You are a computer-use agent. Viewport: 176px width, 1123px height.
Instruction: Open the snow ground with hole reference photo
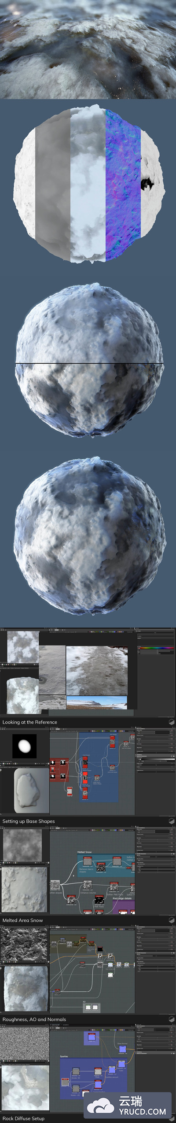pos(52,670)
